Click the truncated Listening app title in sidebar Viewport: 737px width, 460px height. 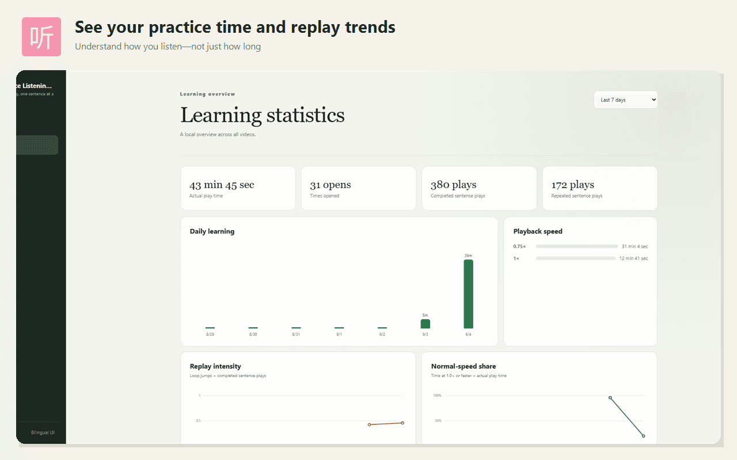point(34,86)
